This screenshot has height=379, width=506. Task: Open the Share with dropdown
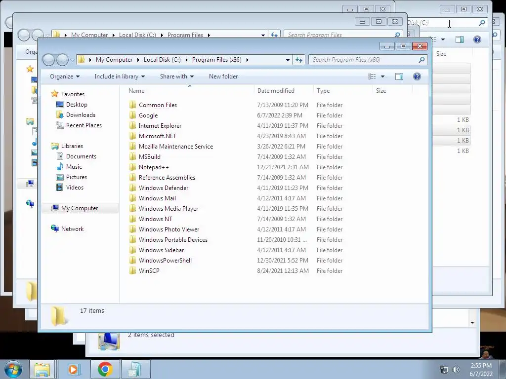click(176, 76)
